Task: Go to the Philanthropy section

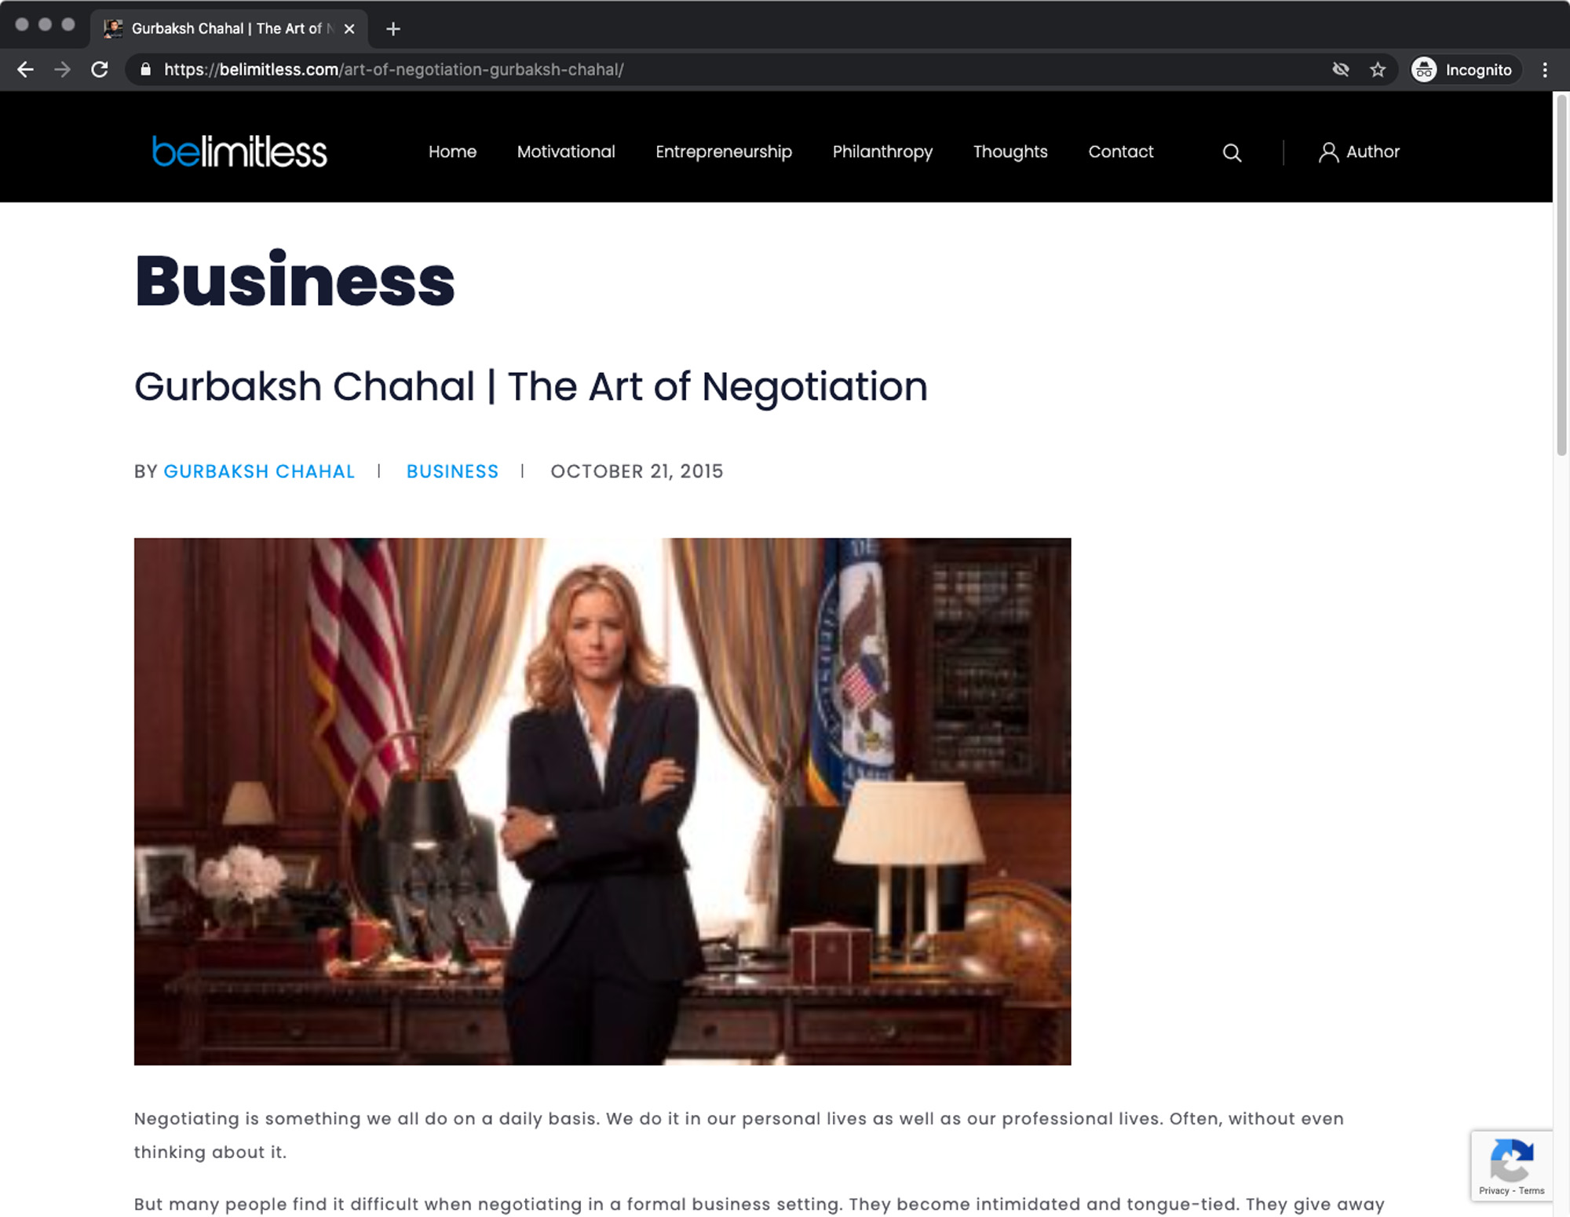Action: click(x=882, y=152)
